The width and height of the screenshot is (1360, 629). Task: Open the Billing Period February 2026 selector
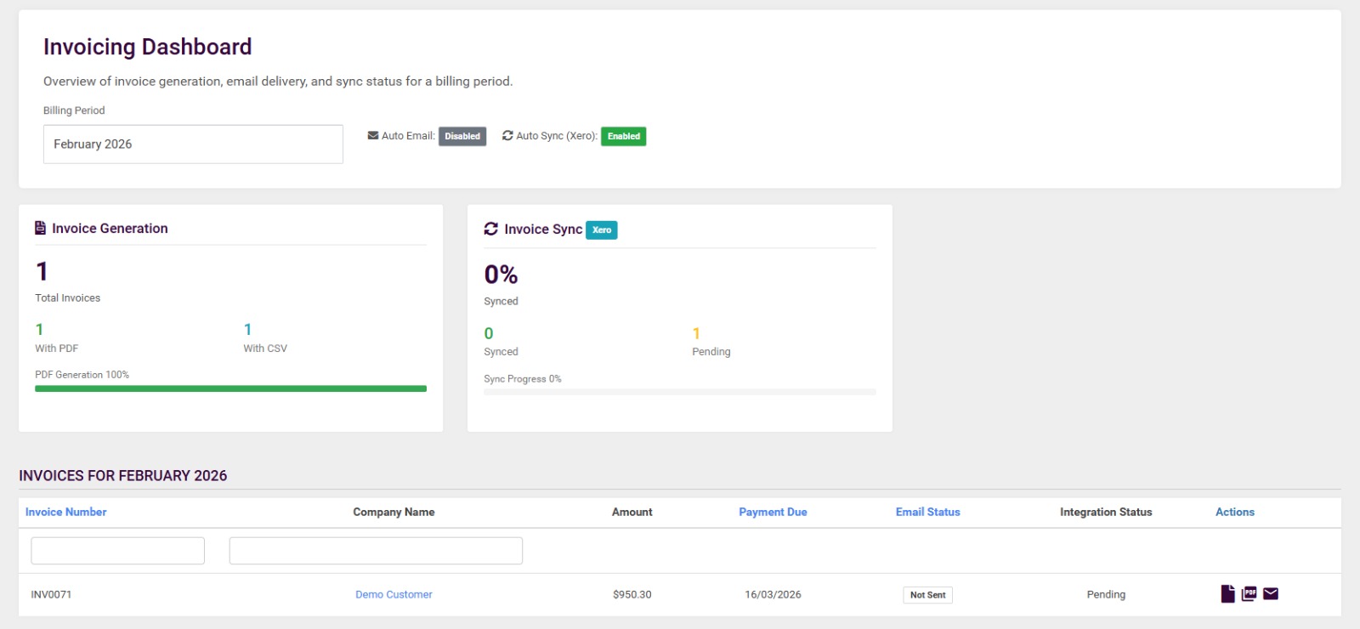point(193,144)
